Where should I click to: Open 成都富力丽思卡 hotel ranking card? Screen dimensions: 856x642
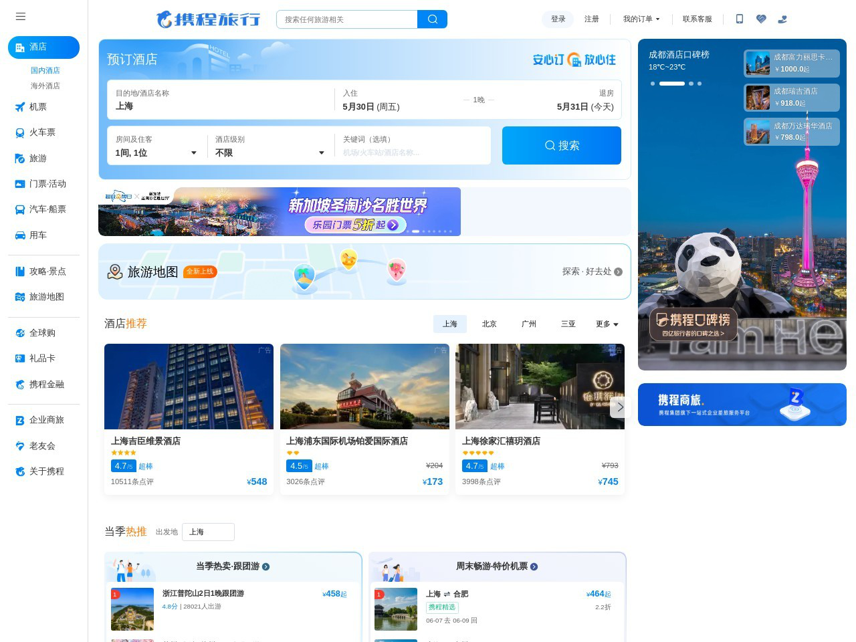792,64
